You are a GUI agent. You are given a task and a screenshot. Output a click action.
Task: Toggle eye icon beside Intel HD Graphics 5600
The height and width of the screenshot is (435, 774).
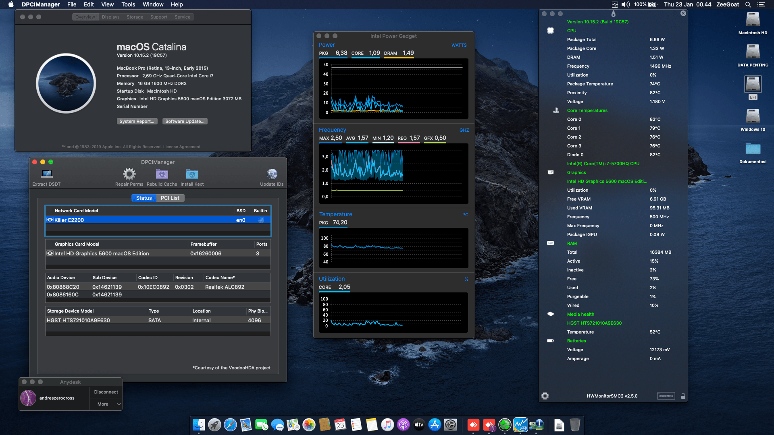pyautogui.click(x=50, y=253)
